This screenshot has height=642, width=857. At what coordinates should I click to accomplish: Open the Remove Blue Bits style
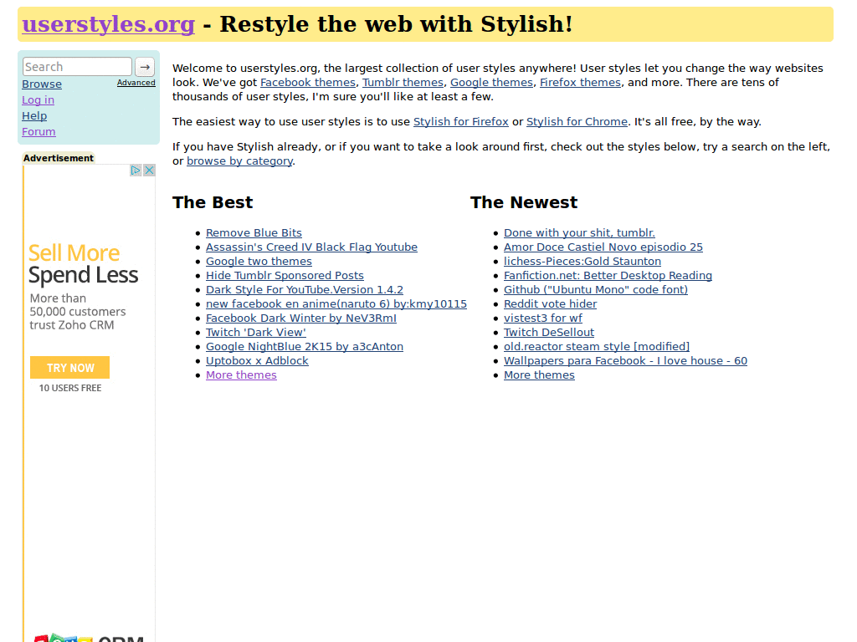coord(254,232)
